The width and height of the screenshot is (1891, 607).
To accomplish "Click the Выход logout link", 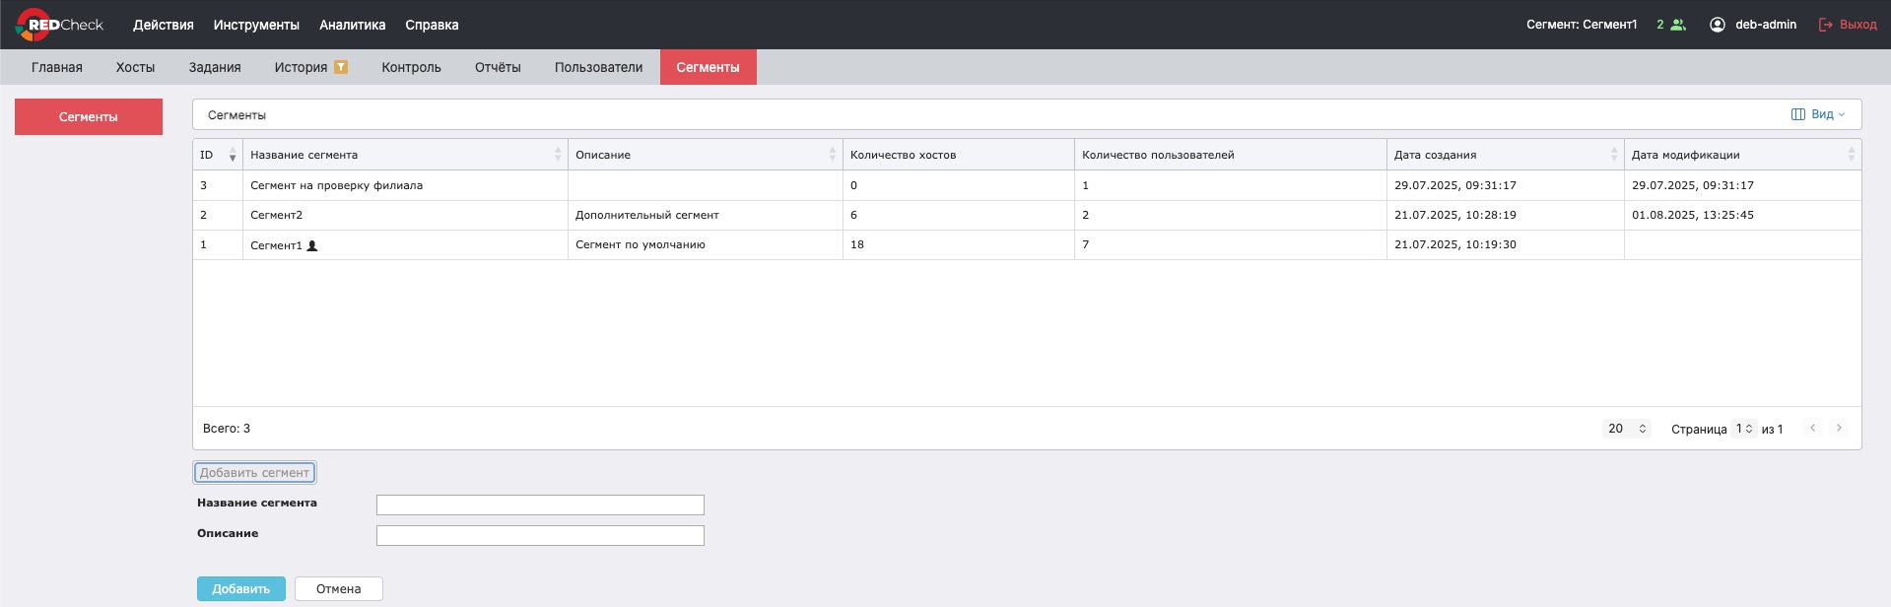I will pyautogui.click(x=1857, y=25).
